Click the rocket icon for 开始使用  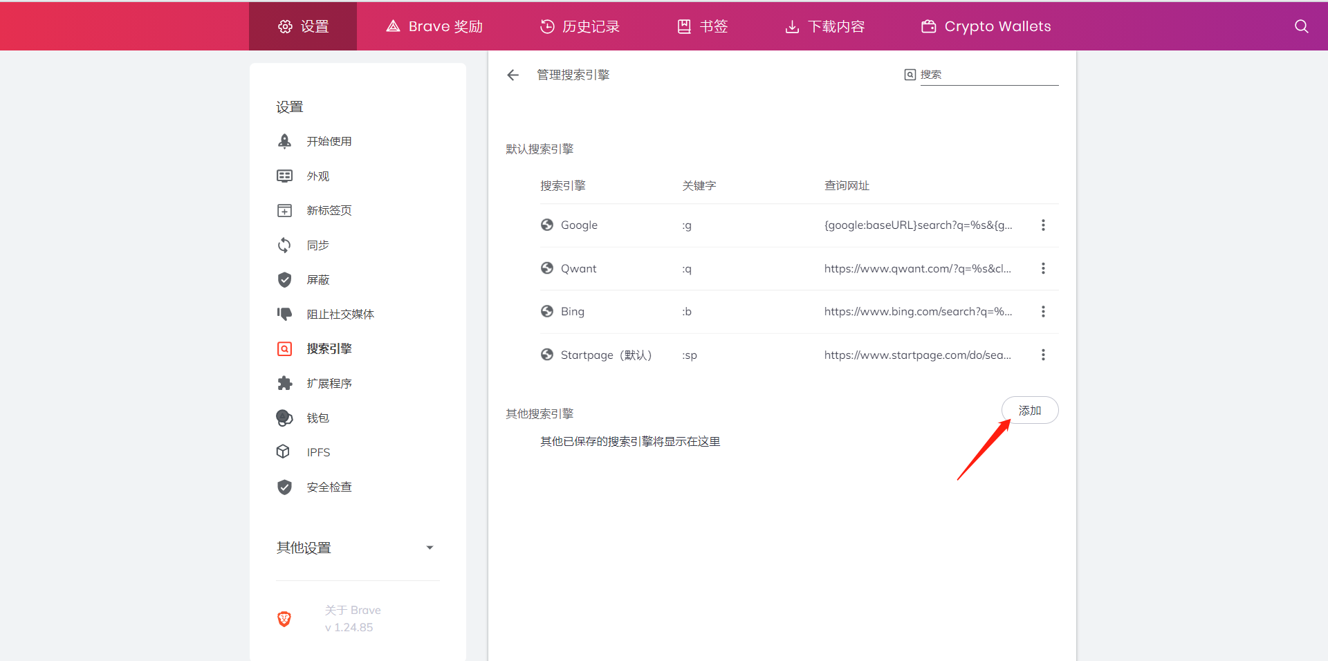tap(284, 141)
